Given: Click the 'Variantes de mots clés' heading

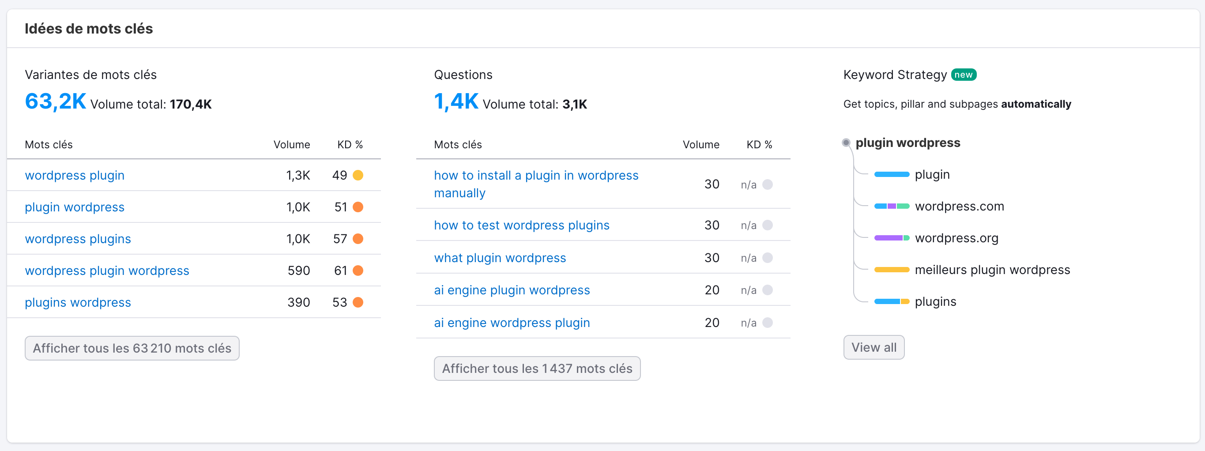Looking at the screenshot, I should (x=91, y=75).
